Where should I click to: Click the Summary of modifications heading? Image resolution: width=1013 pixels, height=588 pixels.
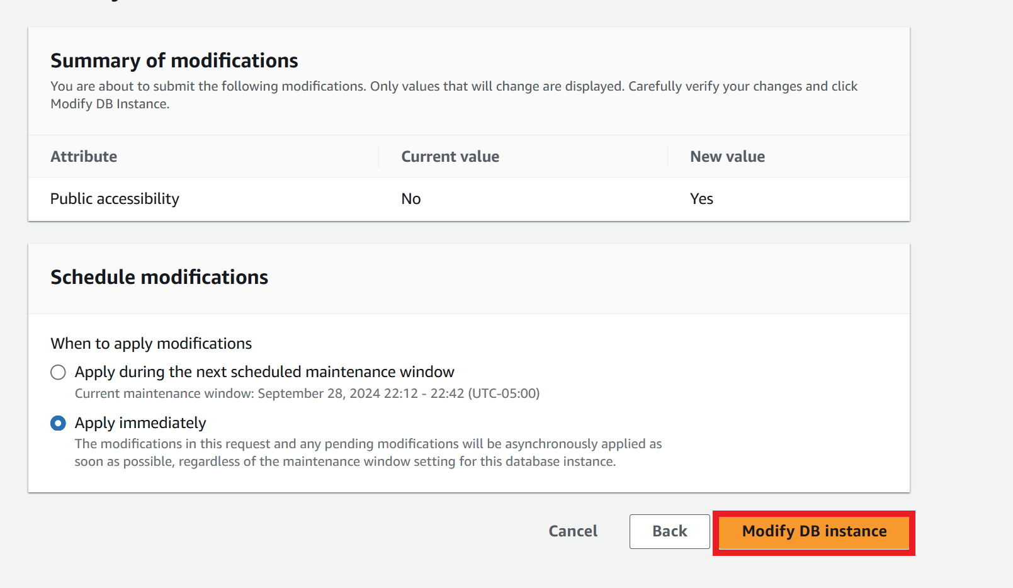pyautogui.click(x=174, y=60)
